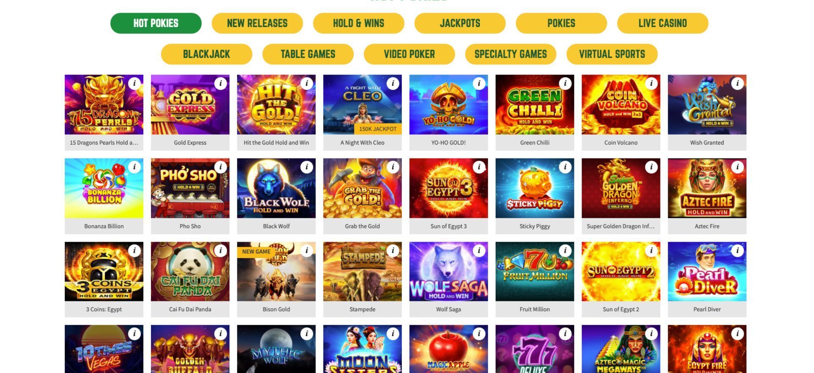Image resolution: width=814 pixels, height=373 pixels.
Task: Open the Live Casino category
Action: [x=663, y=23]
